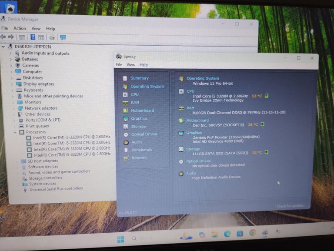Expand the Display adaptors node
Image resolution: width=334 pixels, height=251 pixels.
coord(12,84)
